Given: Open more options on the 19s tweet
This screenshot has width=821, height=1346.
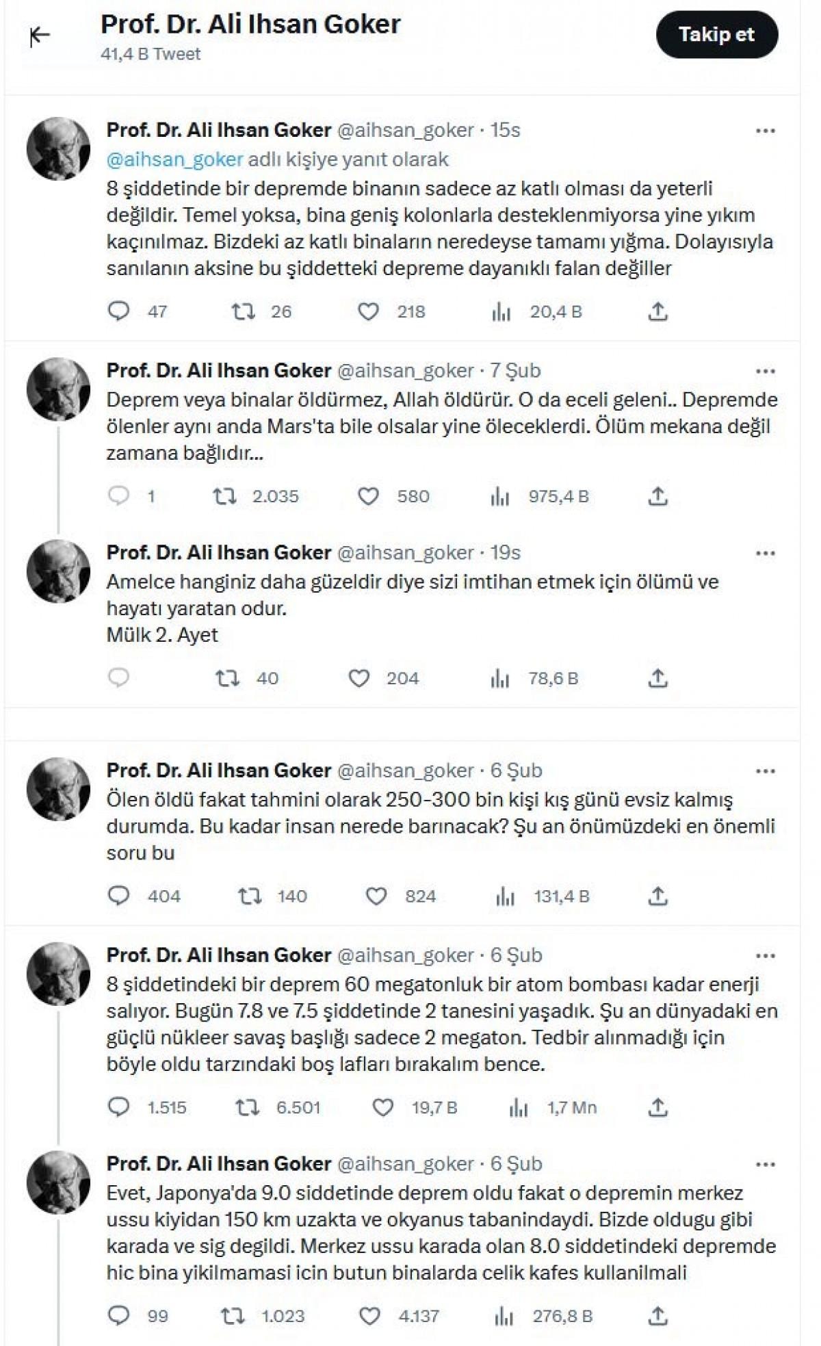Looking at the screenshot, I should (765, 553).
